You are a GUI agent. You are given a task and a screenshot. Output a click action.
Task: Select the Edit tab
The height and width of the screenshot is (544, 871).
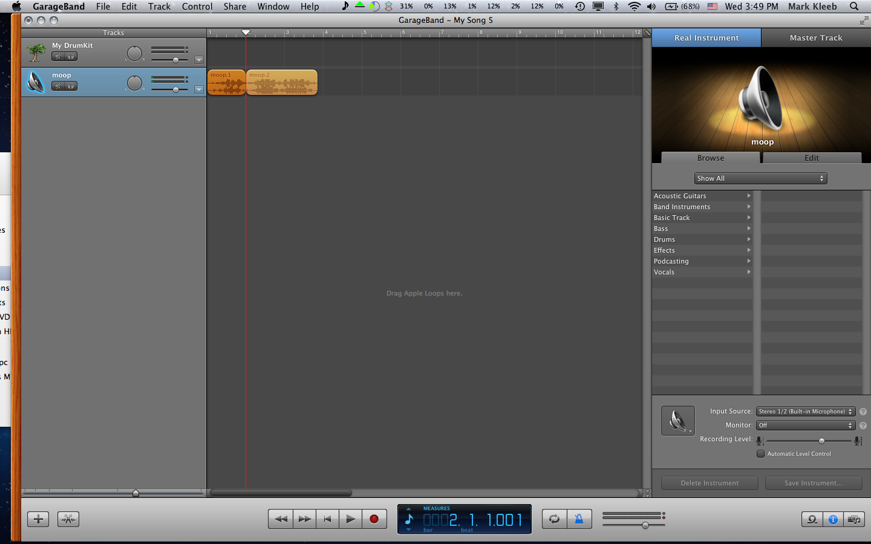click(x=812, y=158)
